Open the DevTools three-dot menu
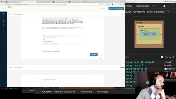The height and width of the screenshot is (99, 176). click(172, 6)
